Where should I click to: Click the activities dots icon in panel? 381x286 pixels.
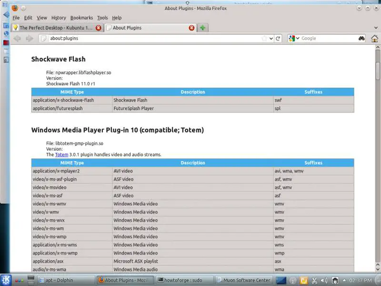click(19, 280)
